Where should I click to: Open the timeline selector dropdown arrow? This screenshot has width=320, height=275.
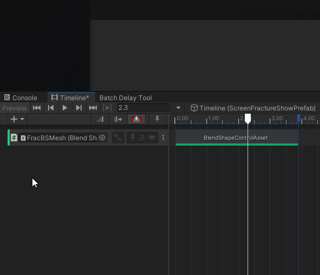click(x=178, y=108)
